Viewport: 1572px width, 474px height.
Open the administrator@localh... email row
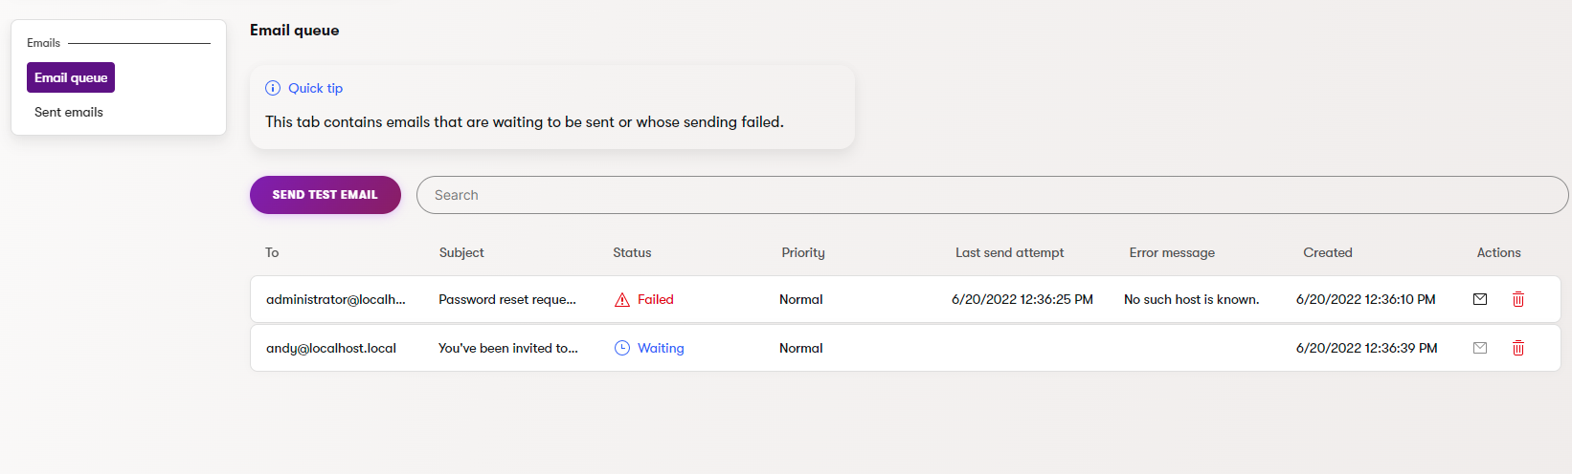click(336, 299)
